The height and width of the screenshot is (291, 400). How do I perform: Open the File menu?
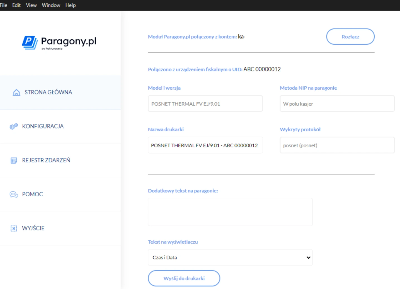click(4, 5)
